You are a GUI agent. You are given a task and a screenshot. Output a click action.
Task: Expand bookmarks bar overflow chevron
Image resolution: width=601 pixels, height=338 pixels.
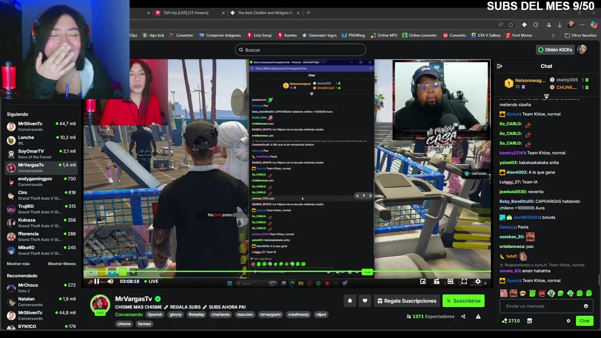553,35
